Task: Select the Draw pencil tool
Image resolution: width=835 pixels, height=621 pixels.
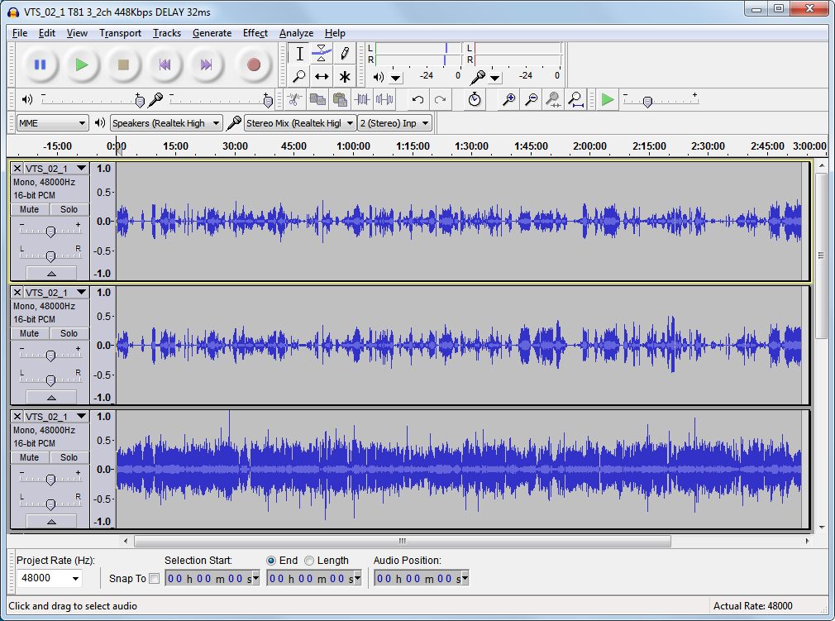Action: (344, 54)
